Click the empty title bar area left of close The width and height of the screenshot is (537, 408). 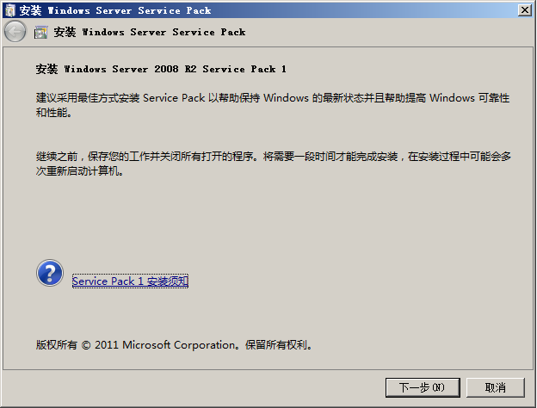tap(387, 9)
